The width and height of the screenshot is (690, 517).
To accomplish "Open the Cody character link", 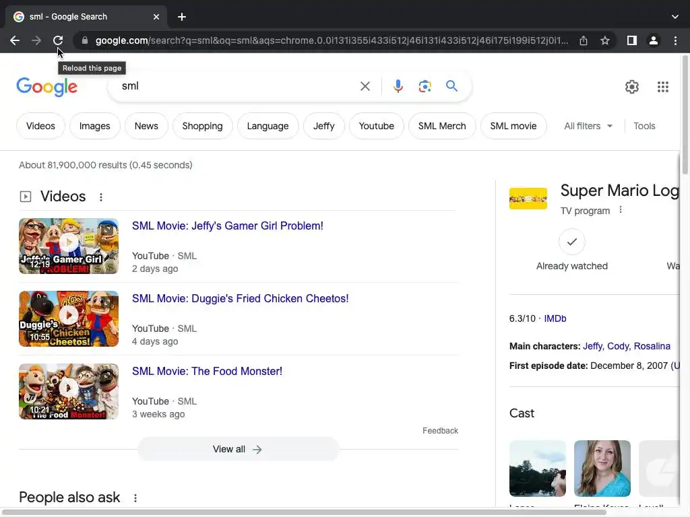I will click(618, 346).
